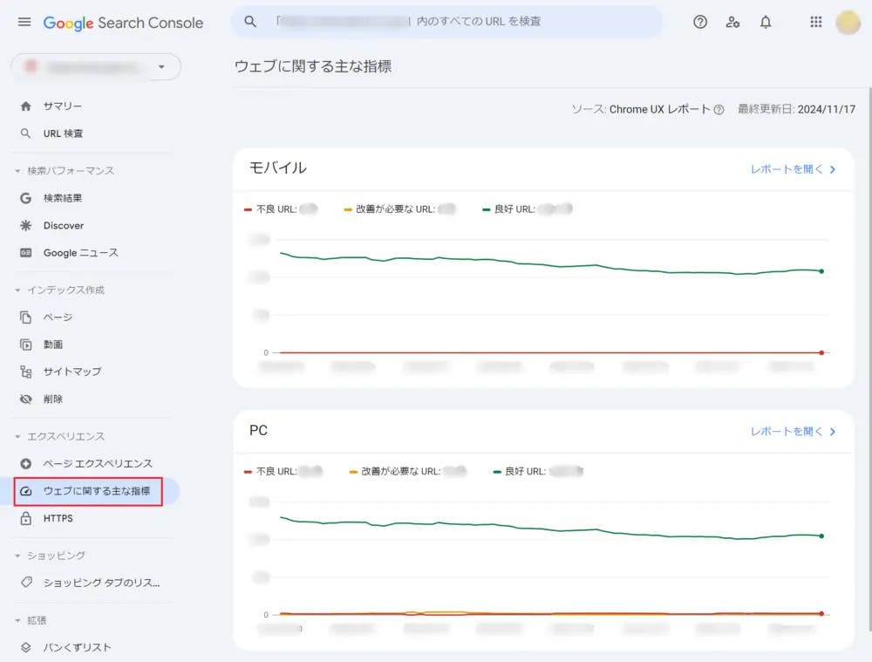Screen dimensions: 872x662
Task: Click the Google ニュース icon
Action: [x=25, y=253]
